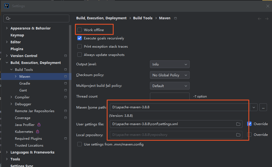Open Multiproject build fail policy dropdown
Viewport: 272px width, 167px height.
170,86
